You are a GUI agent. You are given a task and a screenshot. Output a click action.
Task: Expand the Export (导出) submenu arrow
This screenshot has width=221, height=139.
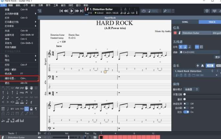pos(35,60)
